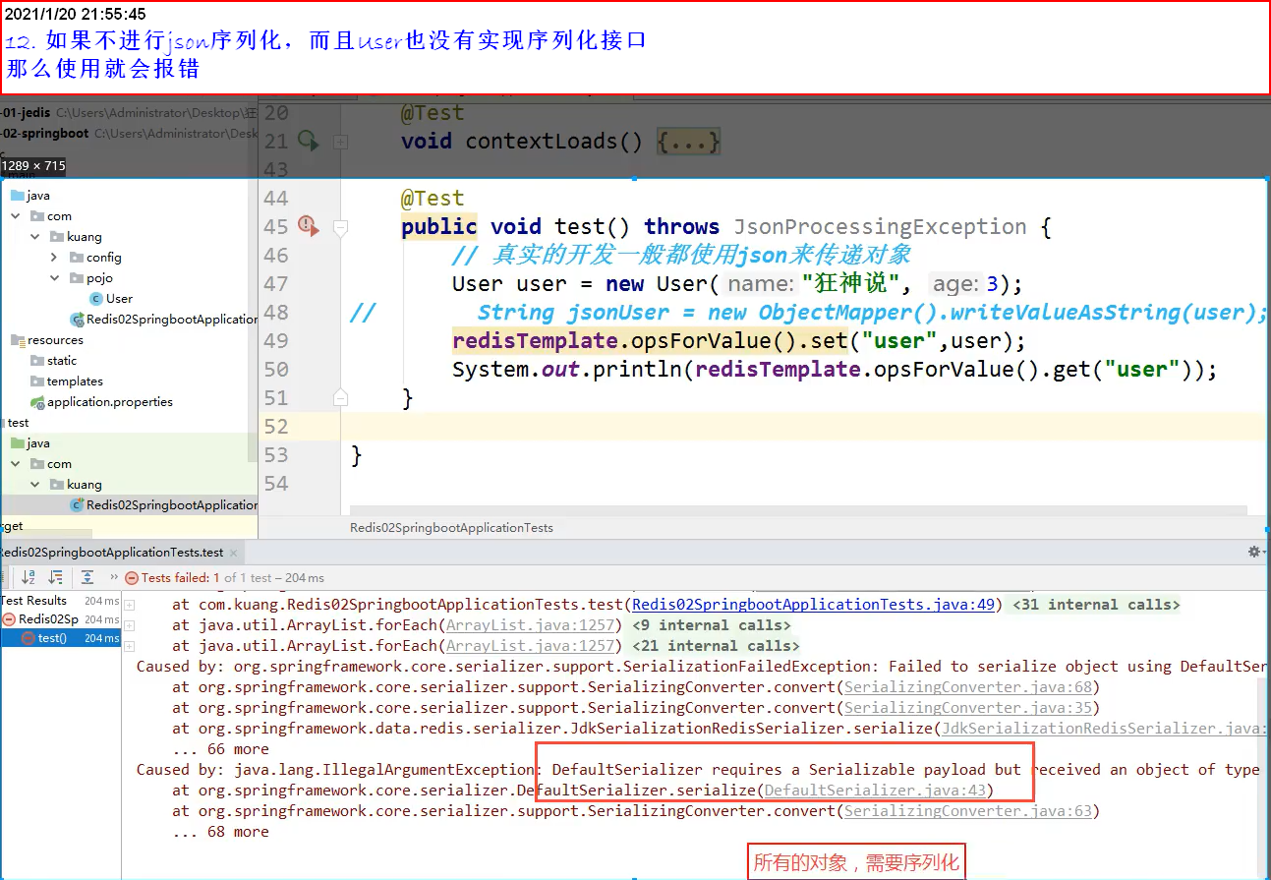Expand the <31 internal calls> fold

pos(1096,605)
